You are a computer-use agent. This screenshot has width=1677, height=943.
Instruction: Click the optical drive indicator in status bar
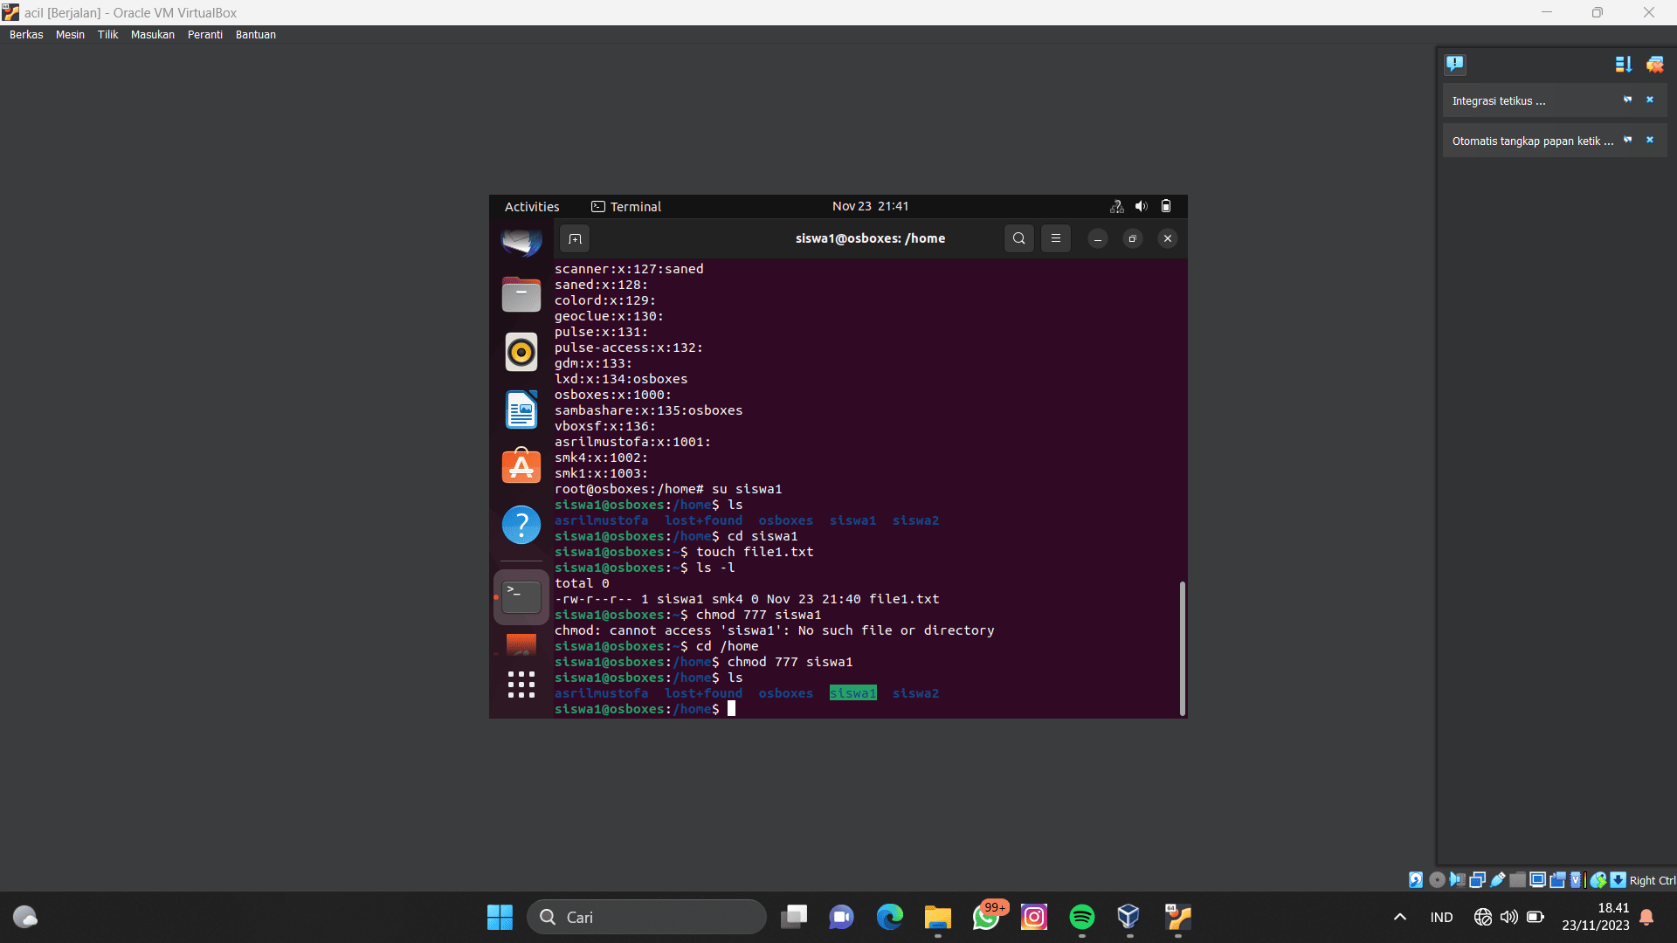pos(1437,880)
